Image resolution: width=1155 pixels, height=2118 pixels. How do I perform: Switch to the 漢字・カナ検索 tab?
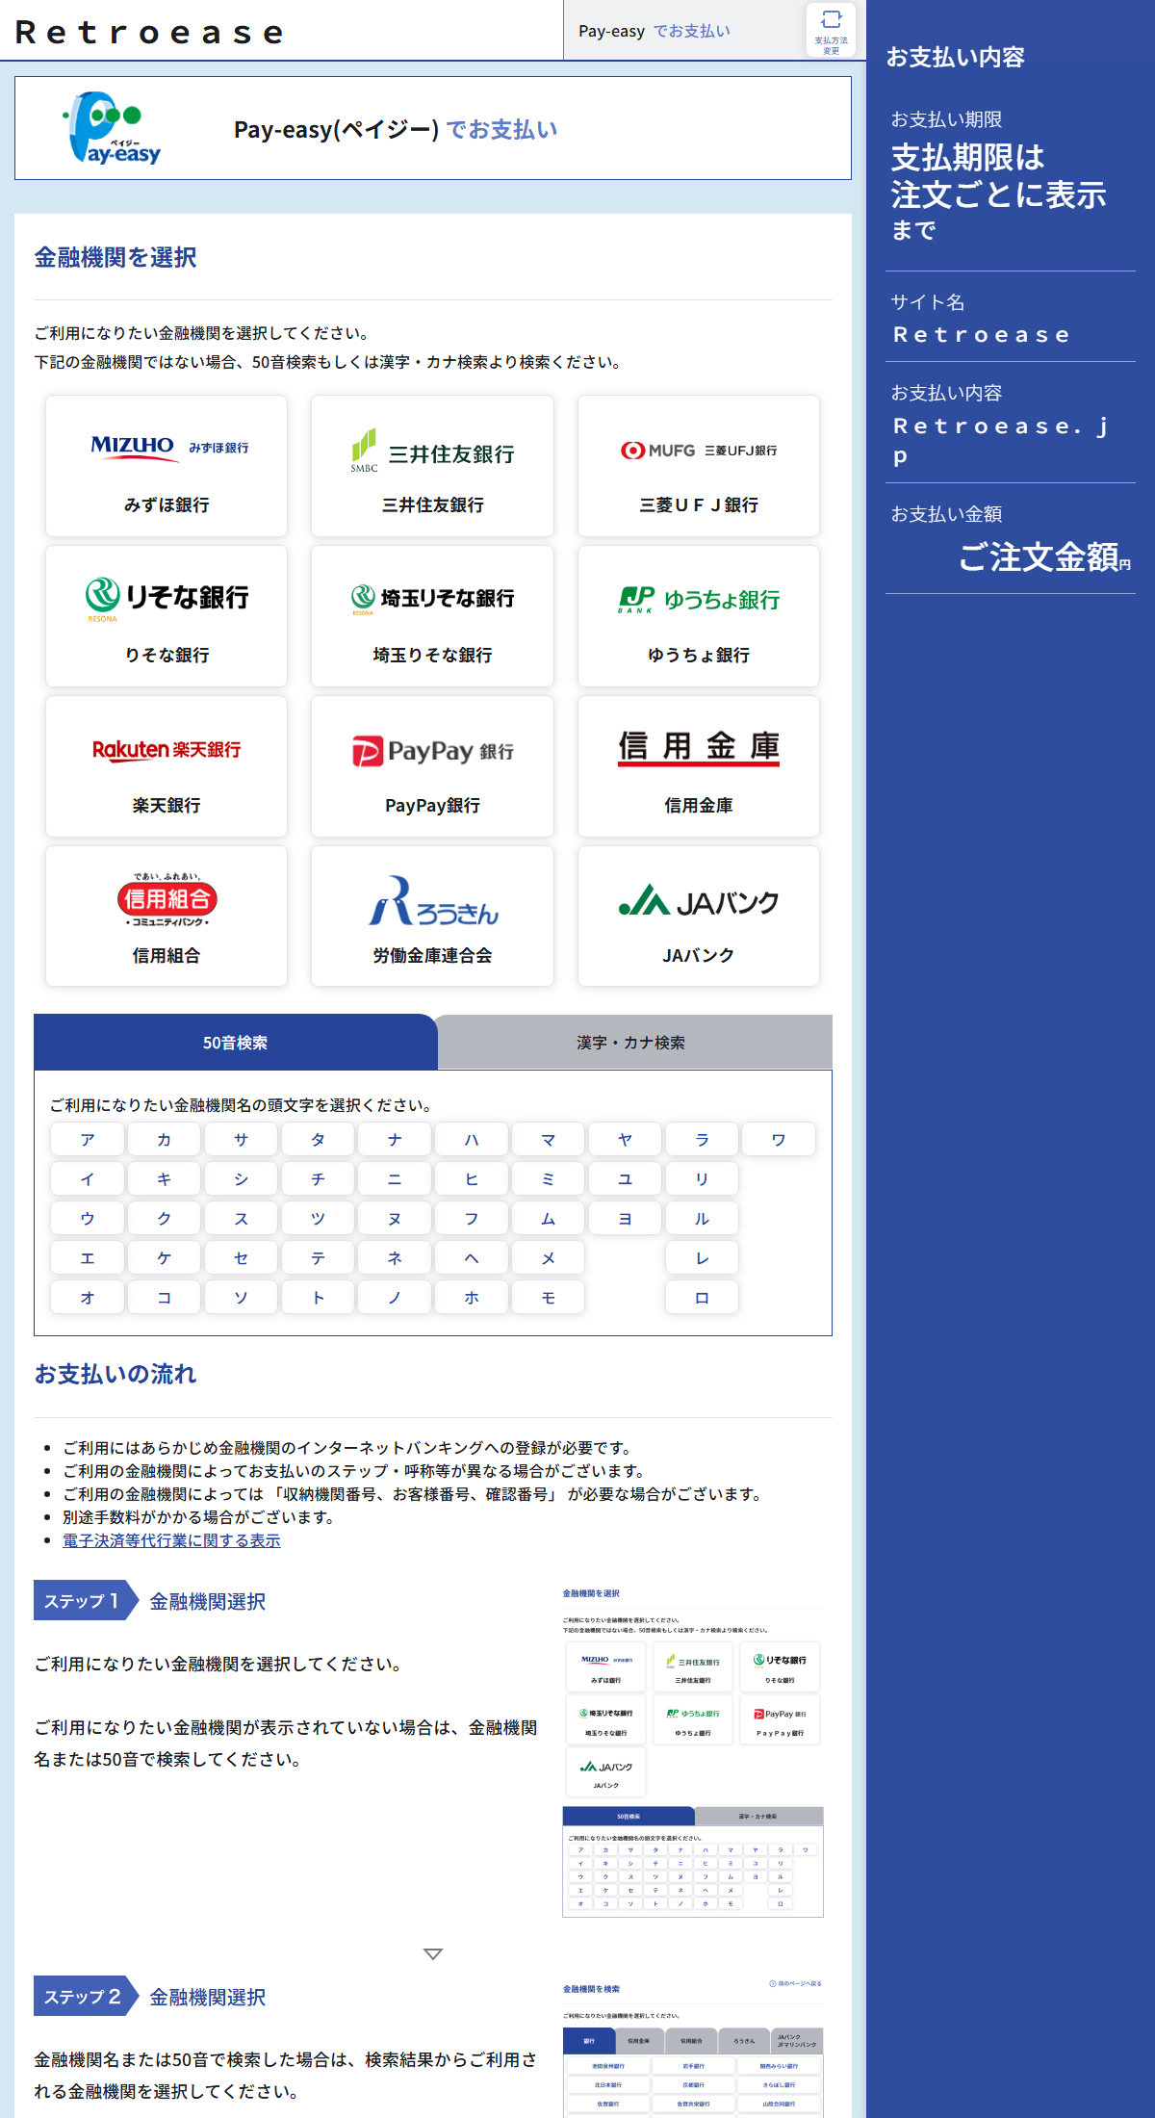coord(631,1043)
